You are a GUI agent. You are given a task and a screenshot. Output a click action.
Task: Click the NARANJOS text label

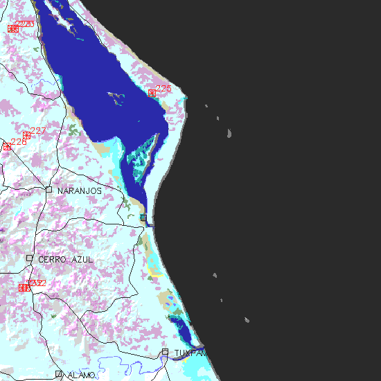tap(80, 191)
